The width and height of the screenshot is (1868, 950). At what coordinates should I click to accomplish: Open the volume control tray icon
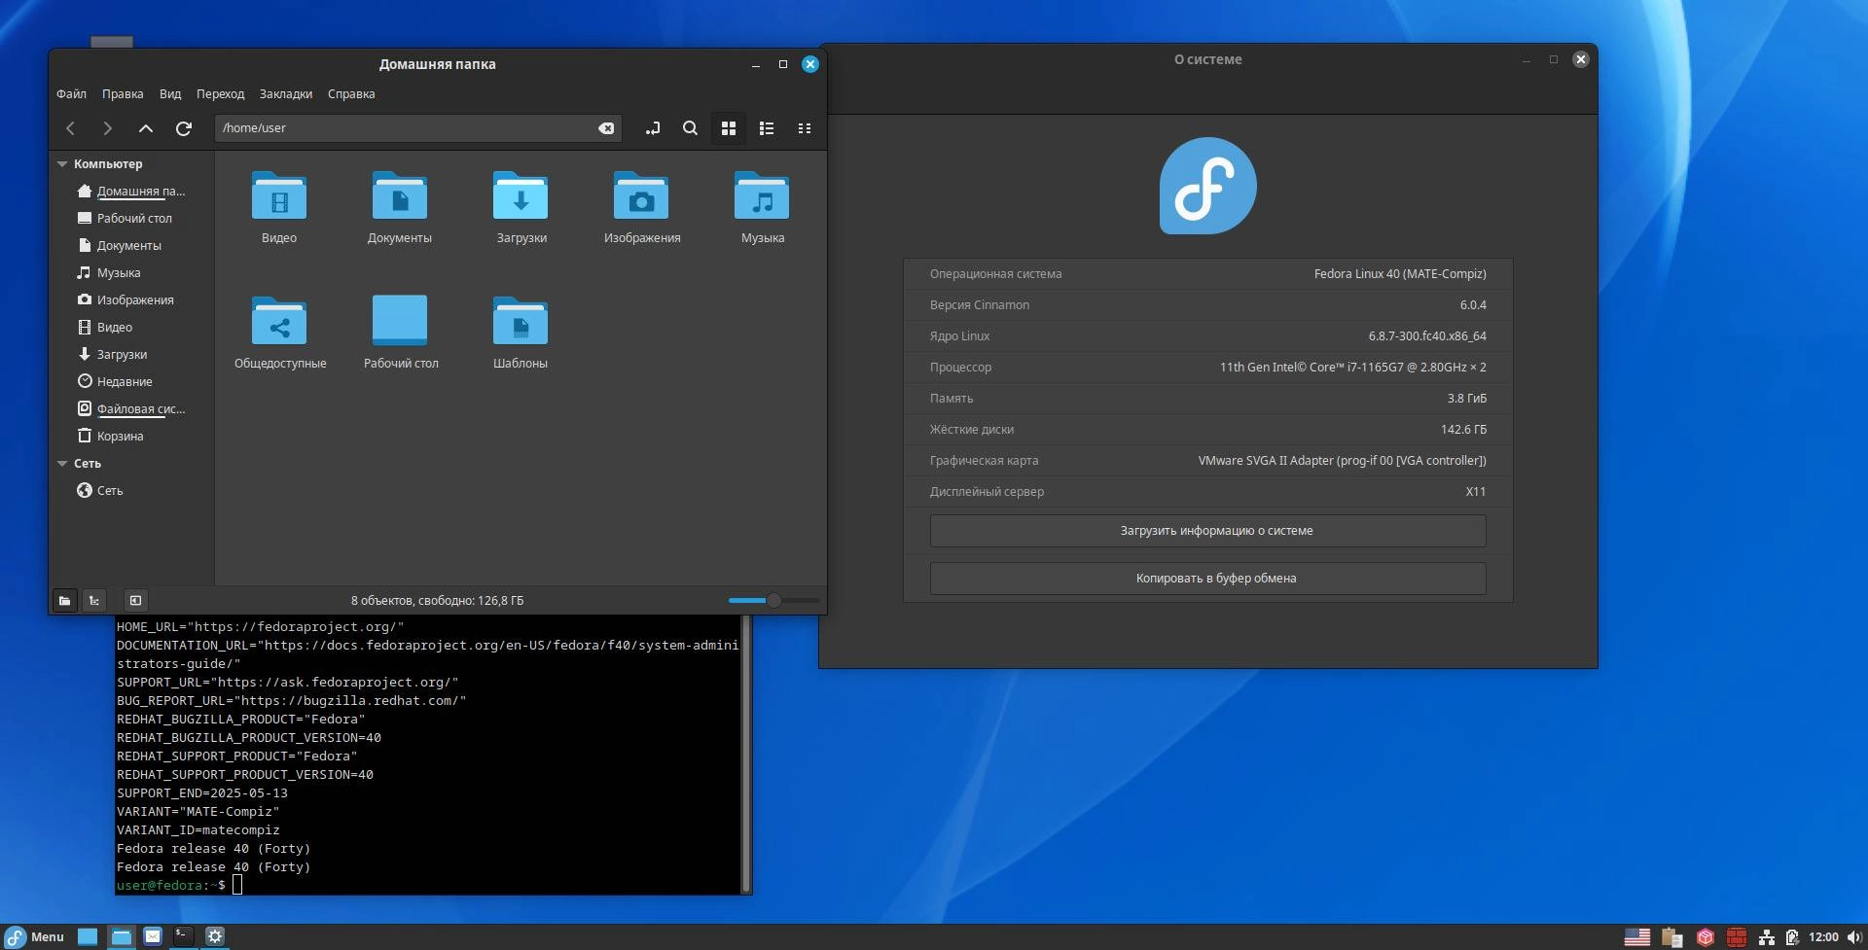pyautogui.click(x=1854, y=937)
